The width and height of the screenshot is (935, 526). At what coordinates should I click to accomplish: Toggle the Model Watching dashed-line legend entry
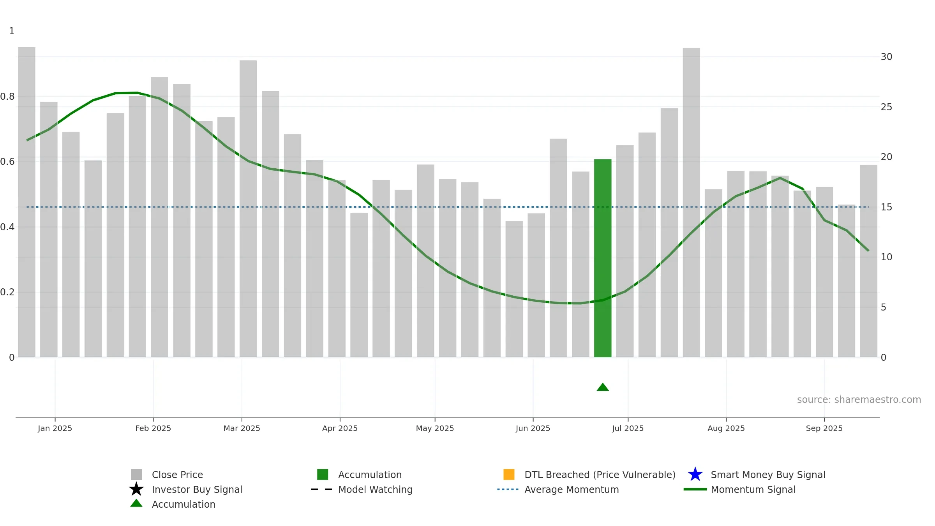click(362, 489)
